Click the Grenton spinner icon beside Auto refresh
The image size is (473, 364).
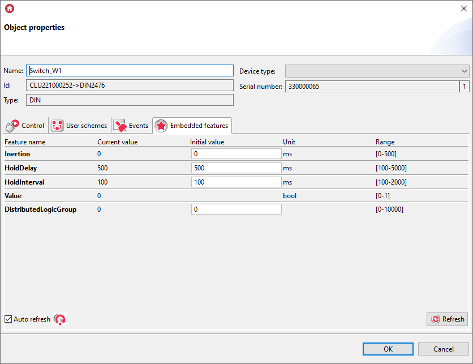click(x=59, y=319)
